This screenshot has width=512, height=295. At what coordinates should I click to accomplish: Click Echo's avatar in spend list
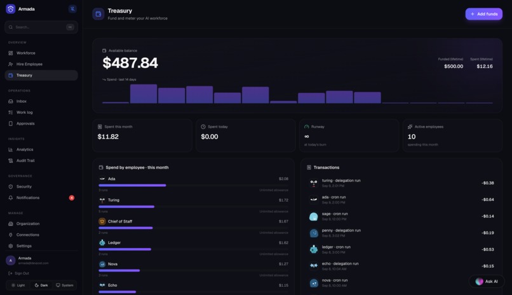[x=102, y=285]
